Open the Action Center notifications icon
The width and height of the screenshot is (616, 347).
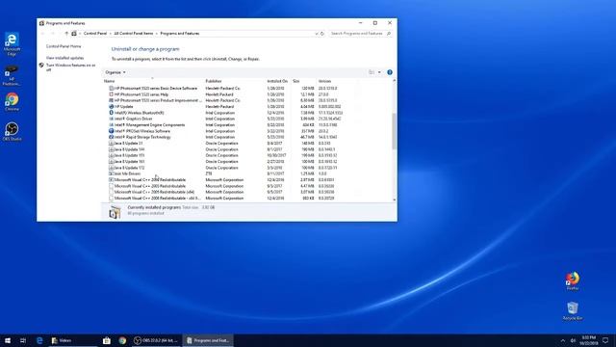pyautogui.click(x=605, y=340)
